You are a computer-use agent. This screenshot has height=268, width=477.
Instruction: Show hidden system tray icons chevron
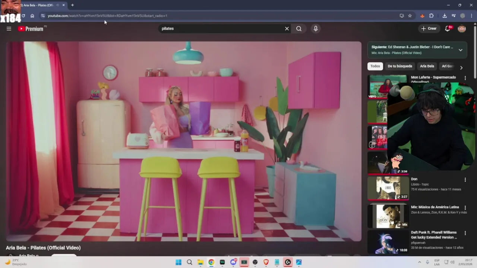[419, 262]
